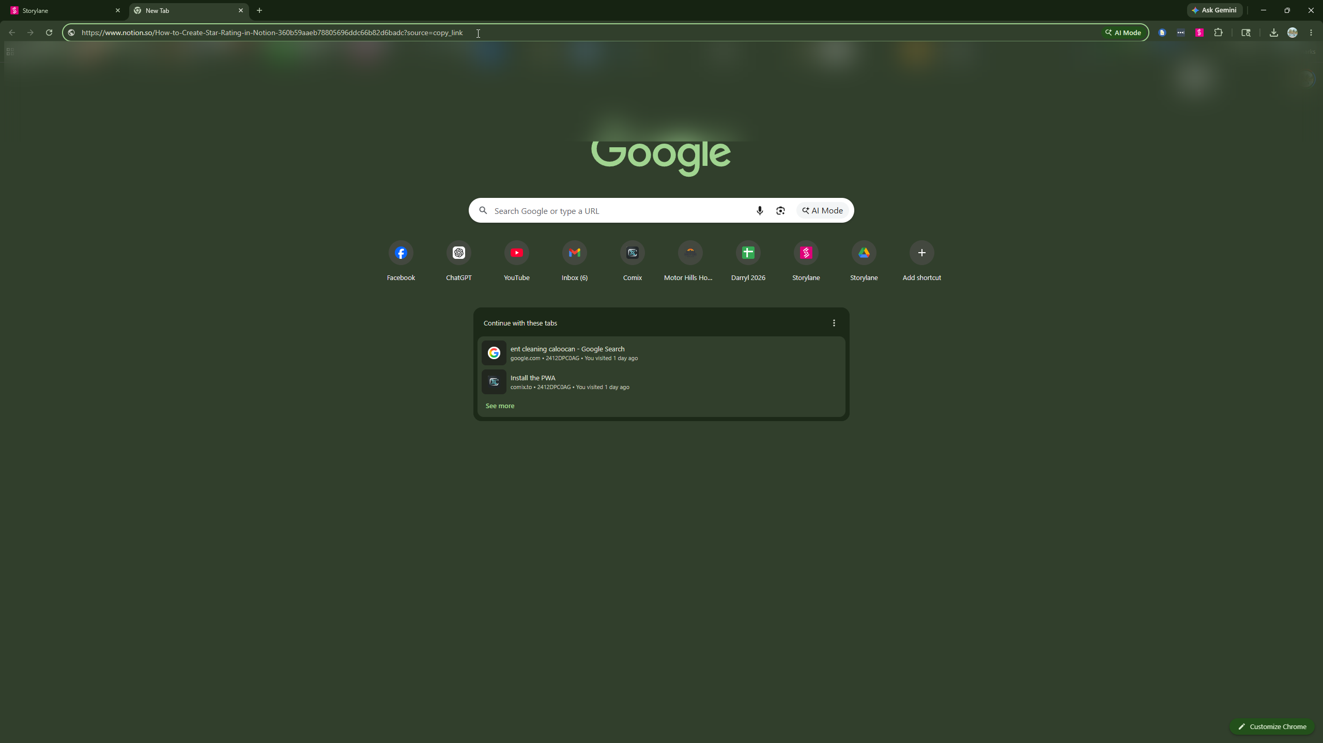Close the New Tab tab

240,10
